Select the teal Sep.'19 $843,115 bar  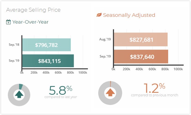[x=48, y=61]
